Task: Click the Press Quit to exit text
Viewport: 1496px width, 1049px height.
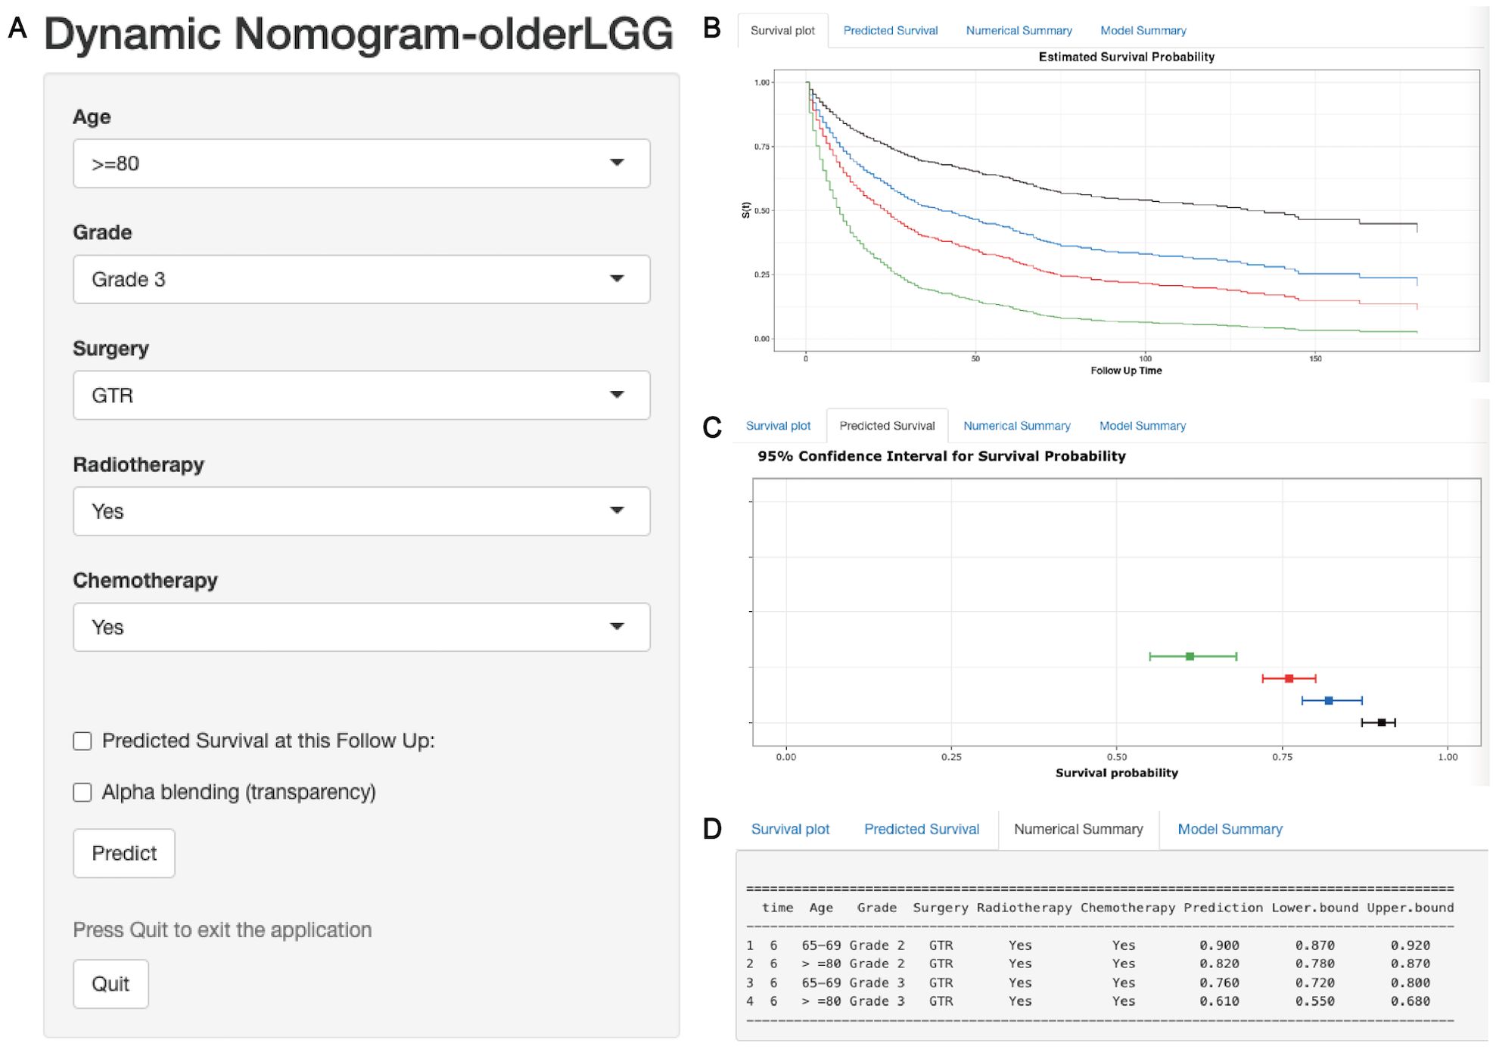Action: (222, 930)
